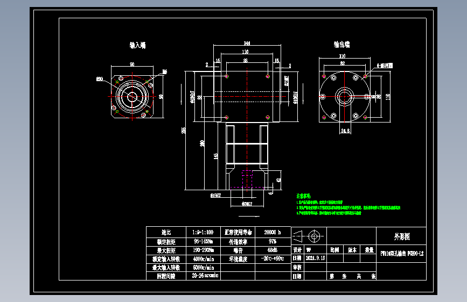Click the 20-26 arcmin value cell
Screen dimensions: 467x302
pyautogui.click(x=203, y=276)
